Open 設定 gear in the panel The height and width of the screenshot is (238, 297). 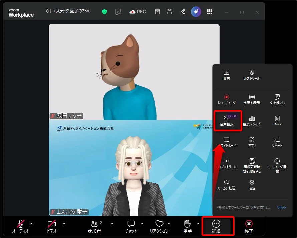[x=252, y=185]
